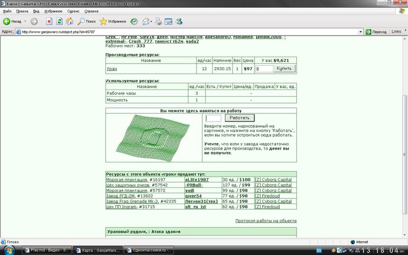Screen dimensions: 408x255
Task: Open the Уран resource link
Action: pos(111,69)
